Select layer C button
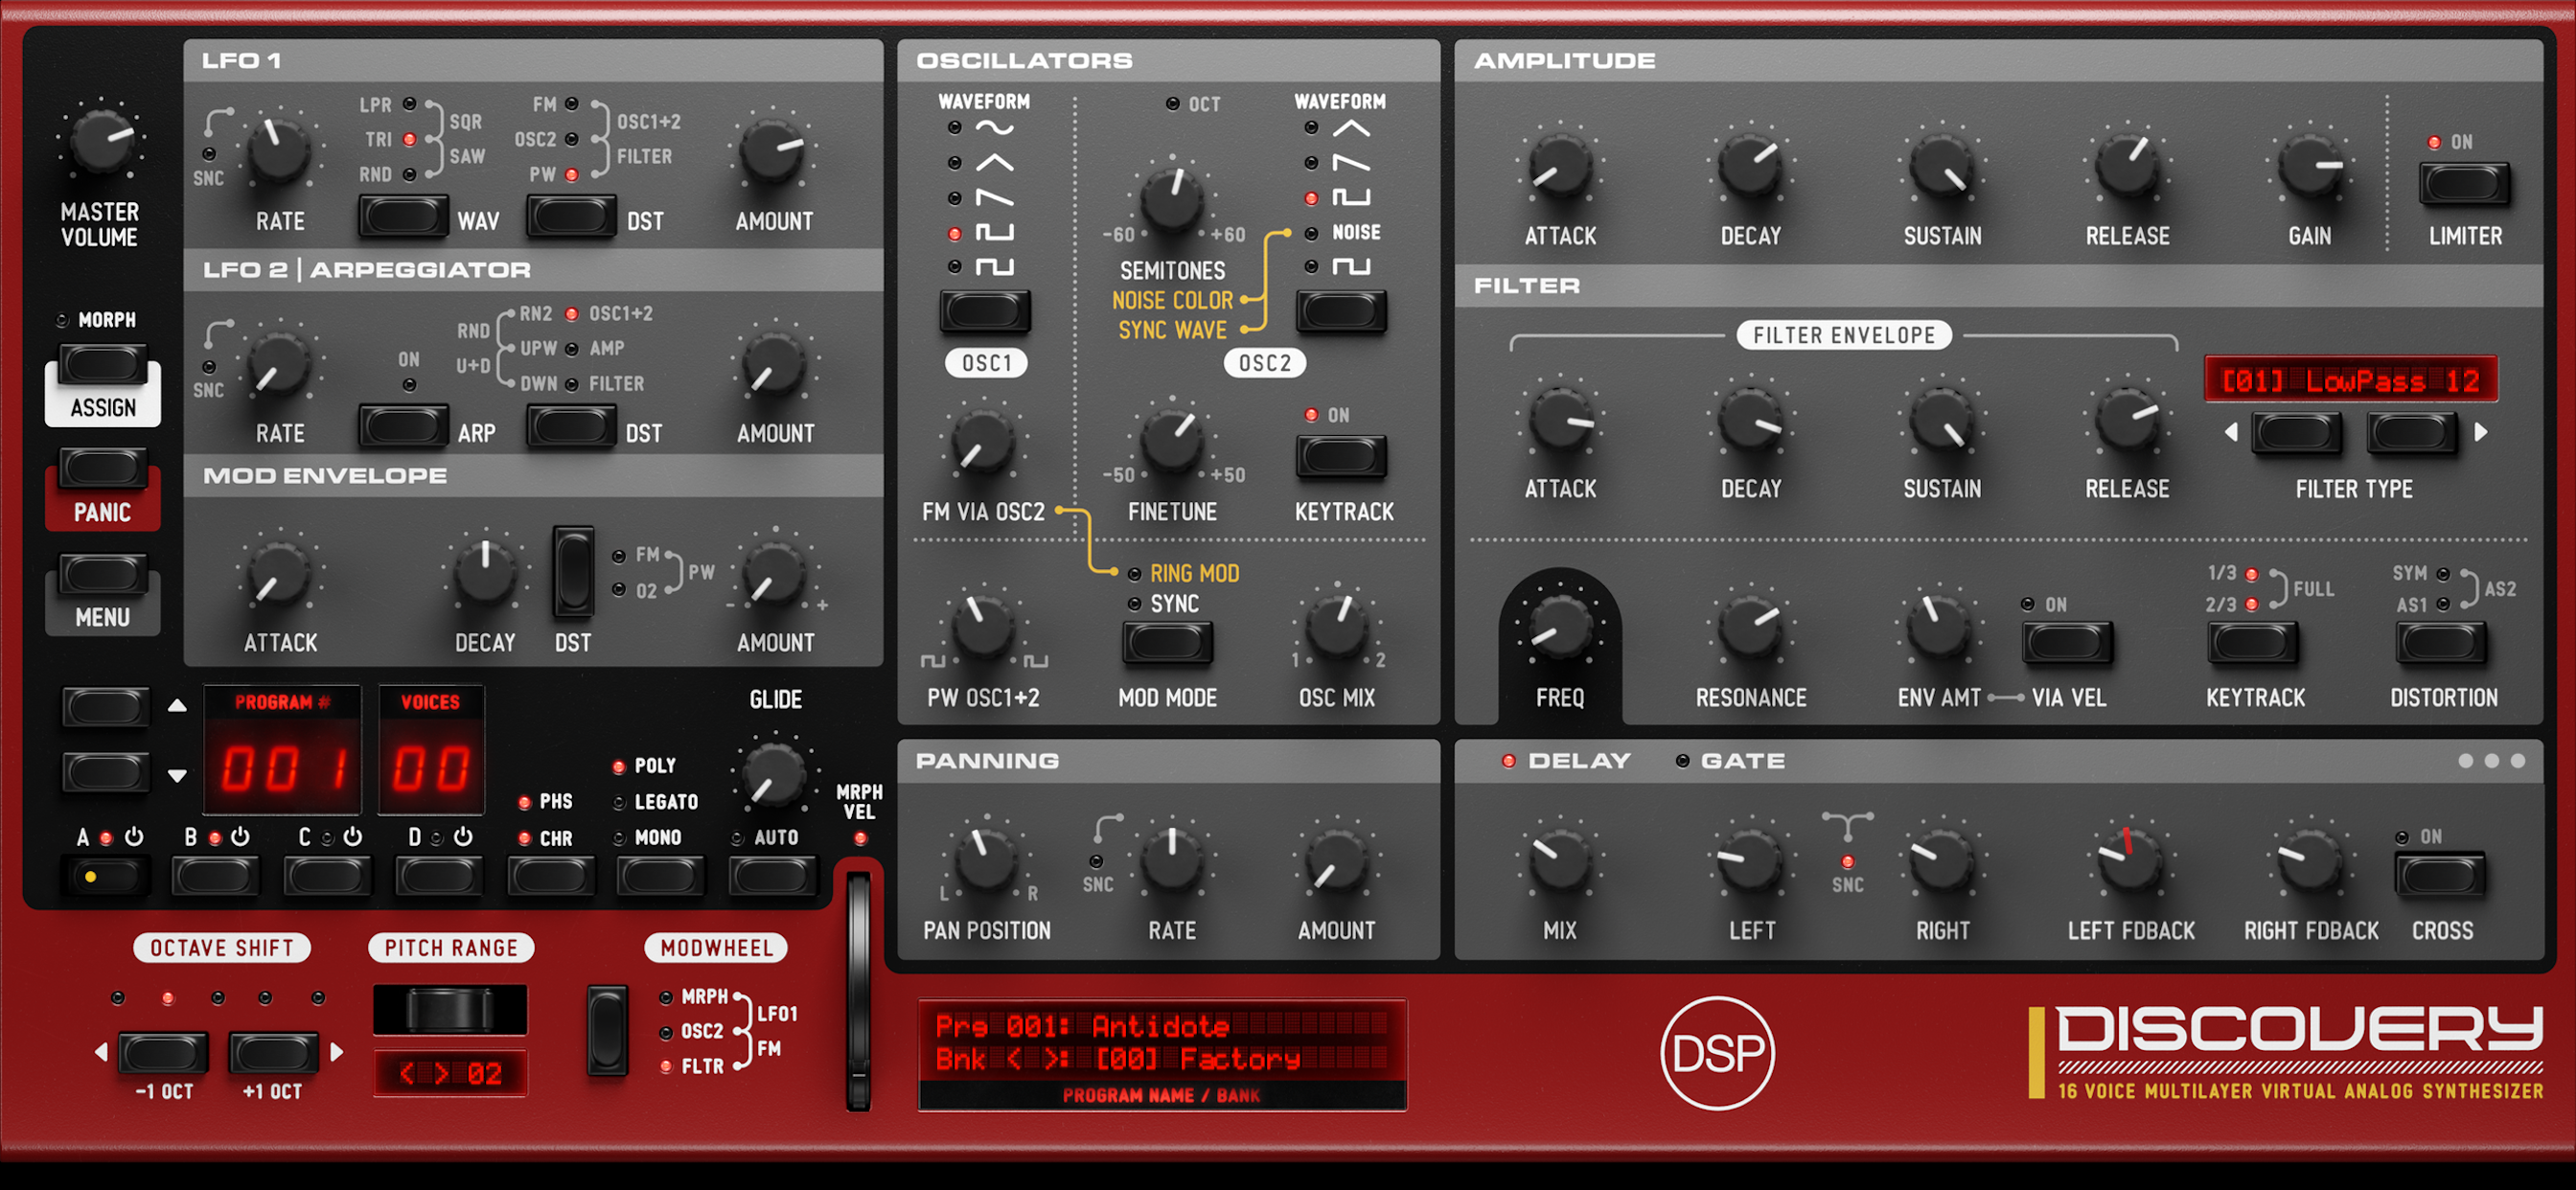The image size is (2576, 1190). pyautogui.click(x=326, y=877)
